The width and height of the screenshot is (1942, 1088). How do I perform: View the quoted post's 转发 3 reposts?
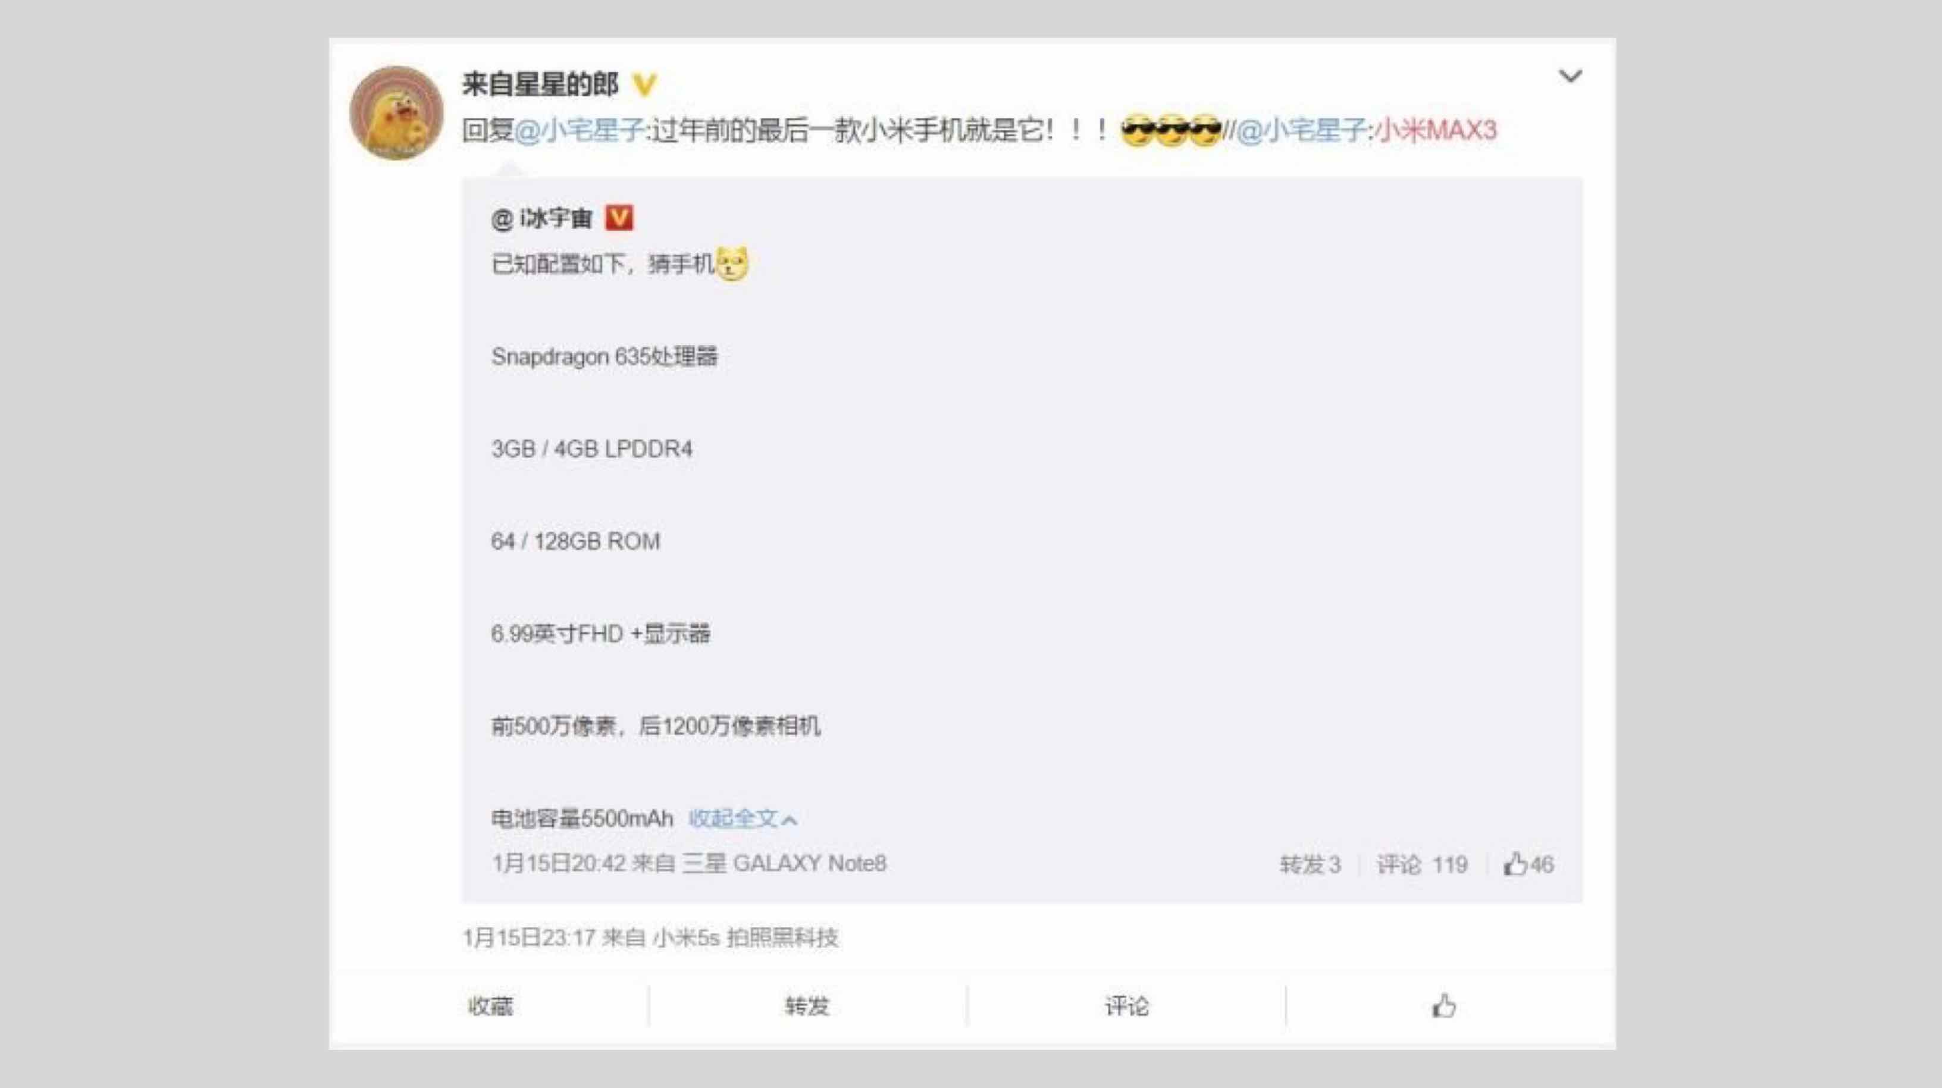(1310, 864)
